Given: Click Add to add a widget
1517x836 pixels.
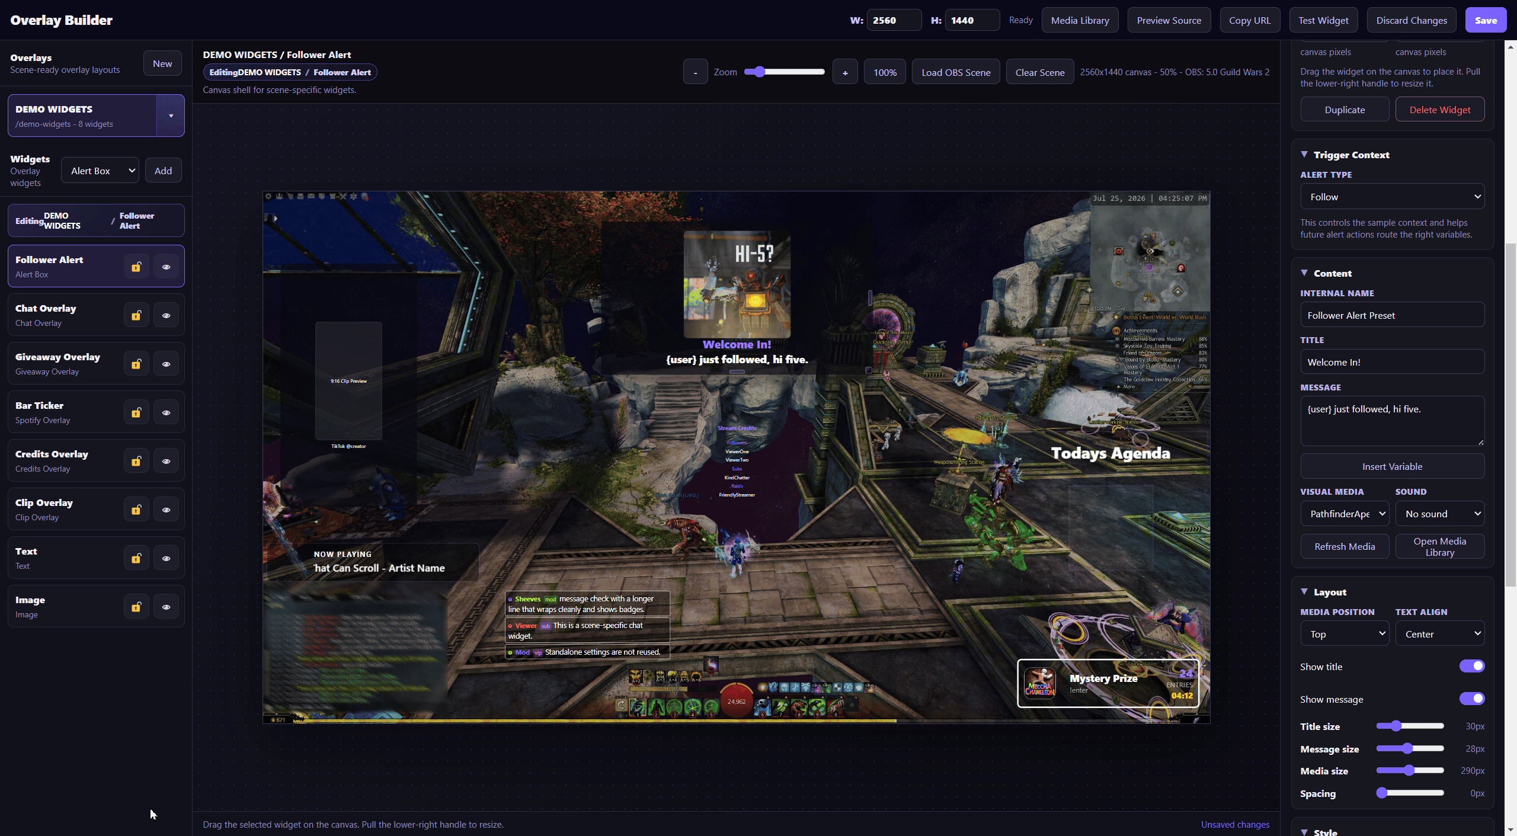Looking at the screenshot, I should [x=163, y=171].
